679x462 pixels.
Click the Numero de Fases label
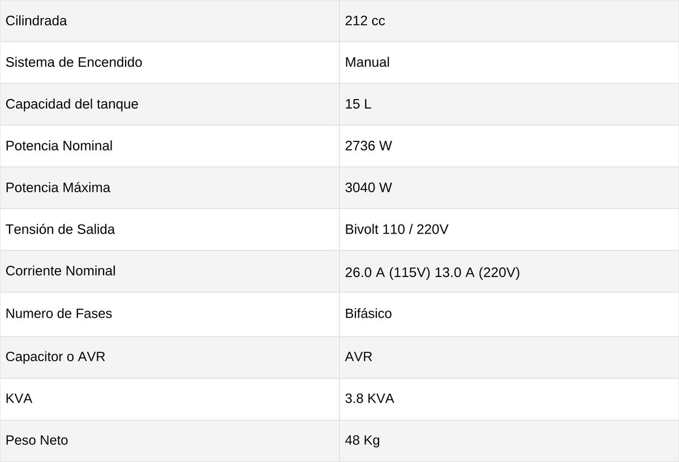pyautogui.click(x=59, y=313)
